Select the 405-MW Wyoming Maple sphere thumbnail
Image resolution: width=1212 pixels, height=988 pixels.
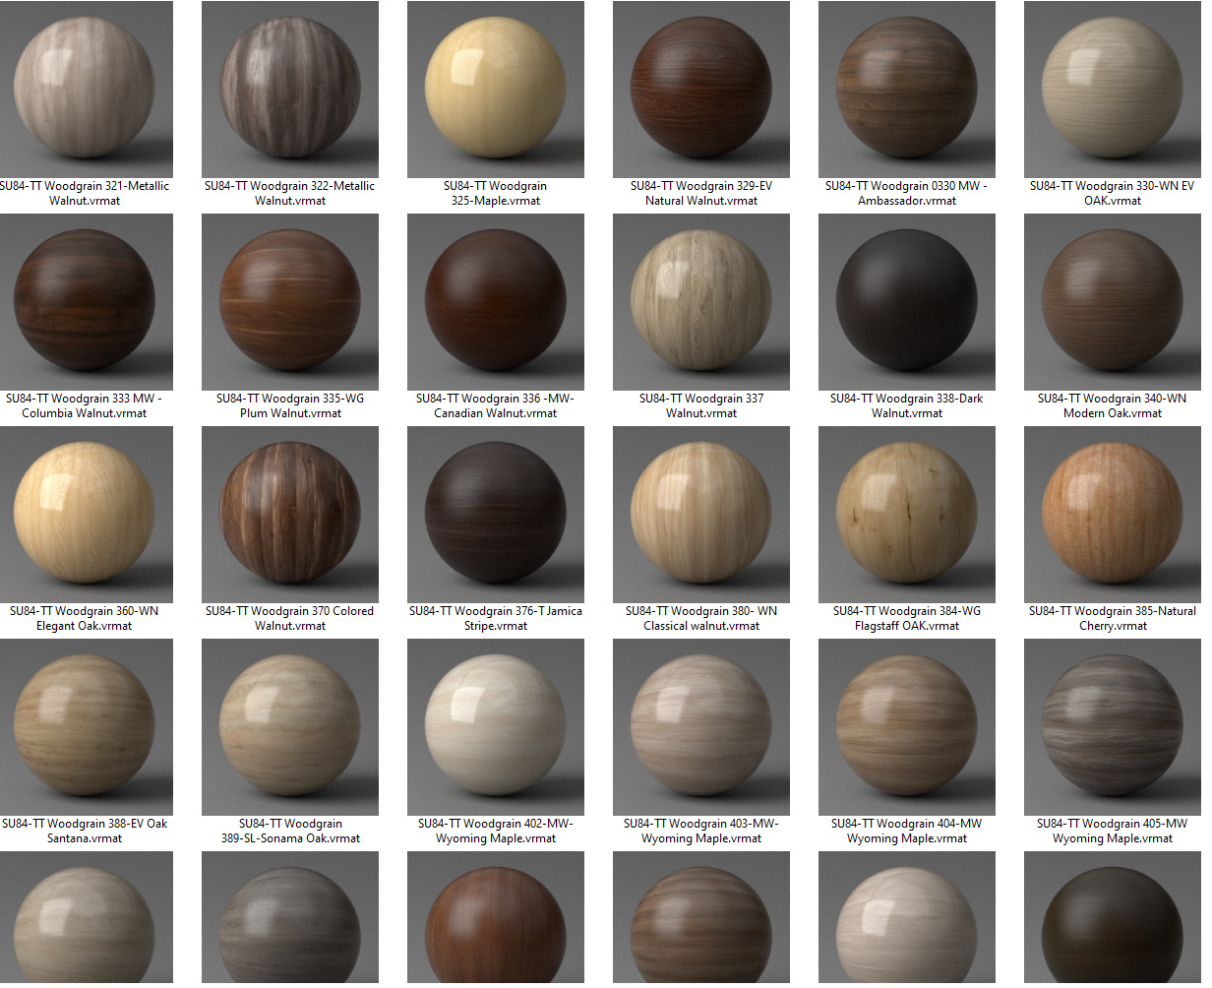(x=1113, y=727)
